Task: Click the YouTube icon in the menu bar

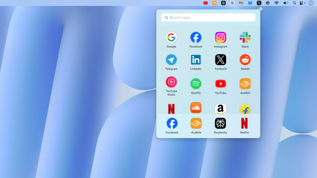Action: [205, 3]
